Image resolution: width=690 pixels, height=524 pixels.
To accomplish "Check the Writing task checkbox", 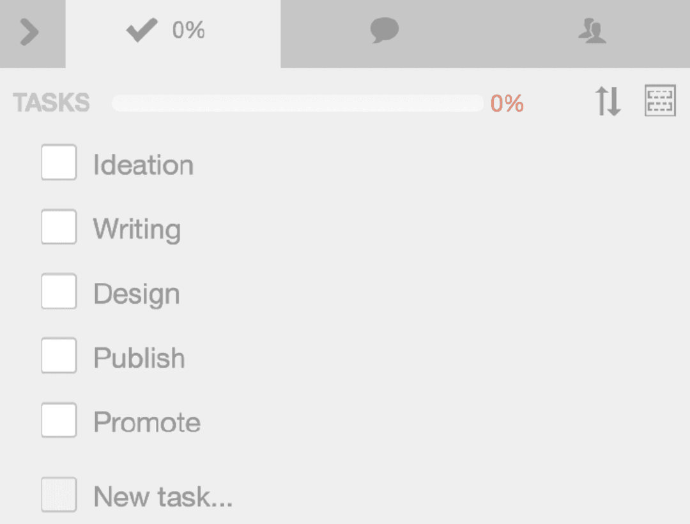I will (x=59, y=227).
